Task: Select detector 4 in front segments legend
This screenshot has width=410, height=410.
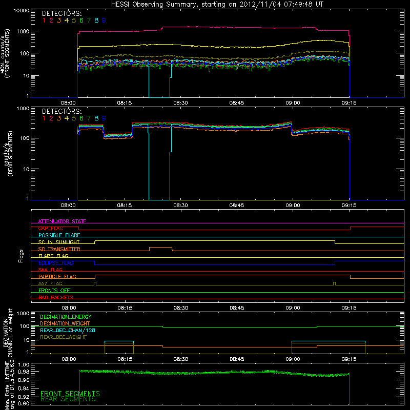Action: [67, 20]
